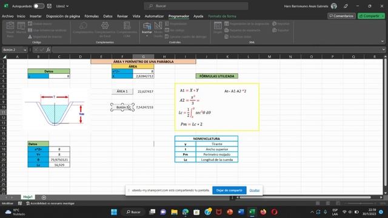Open File Explorer from the taskbar
Screen dimensions: 388x218
[174, 212]
